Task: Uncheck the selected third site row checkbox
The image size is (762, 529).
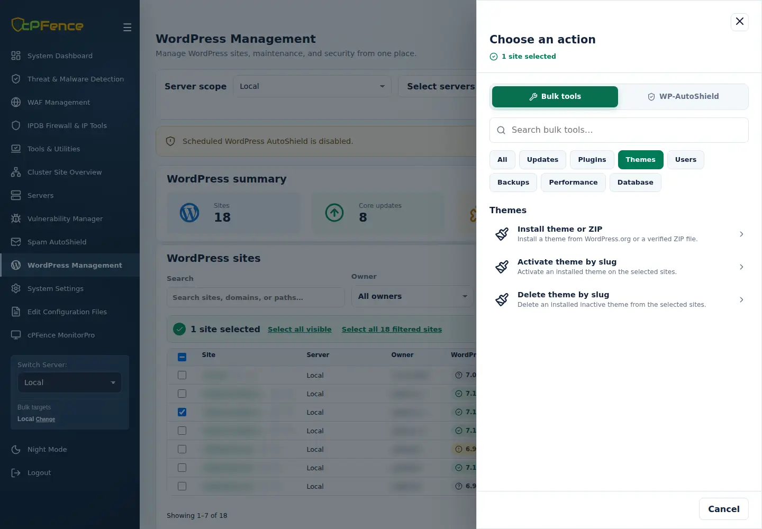Action: point(182,412)
